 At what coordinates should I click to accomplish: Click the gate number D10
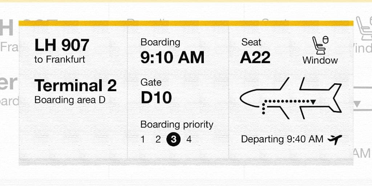pos(156,97)
